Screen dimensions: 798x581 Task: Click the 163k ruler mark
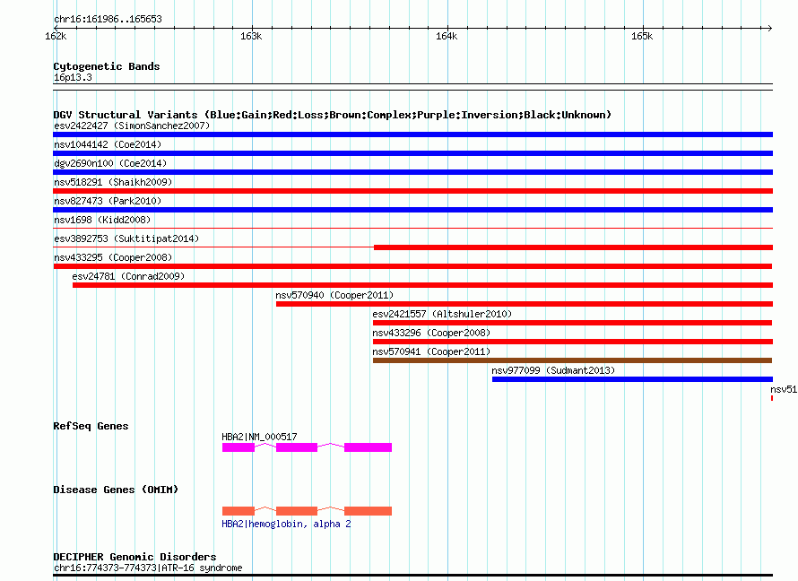[251, 36]
